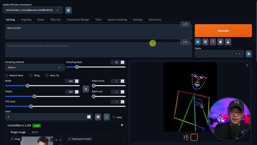The width and height of the screenshot is (257, 145).
Task: Clear the selected Styles with the x
Action: pyautogui.click(x=236, y=54)
